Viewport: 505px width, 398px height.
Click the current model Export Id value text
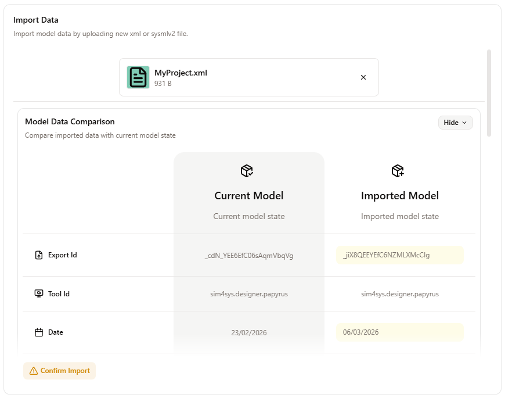click(248, 254)
